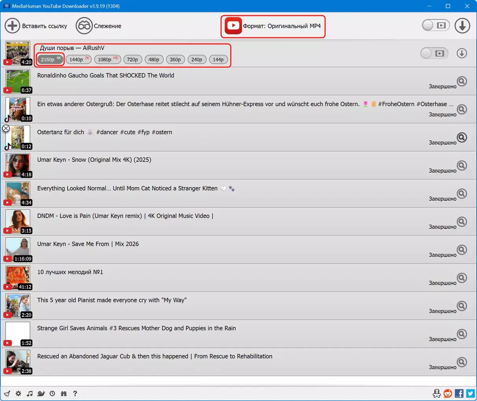Download the Души порыв video using its arrow
477x401 pixels.
462,53
